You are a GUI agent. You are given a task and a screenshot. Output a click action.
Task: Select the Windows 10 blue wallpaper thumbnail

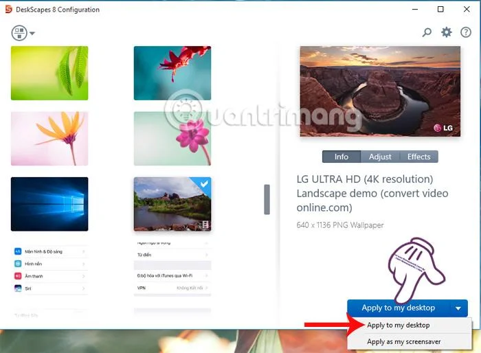click(49, 204)
